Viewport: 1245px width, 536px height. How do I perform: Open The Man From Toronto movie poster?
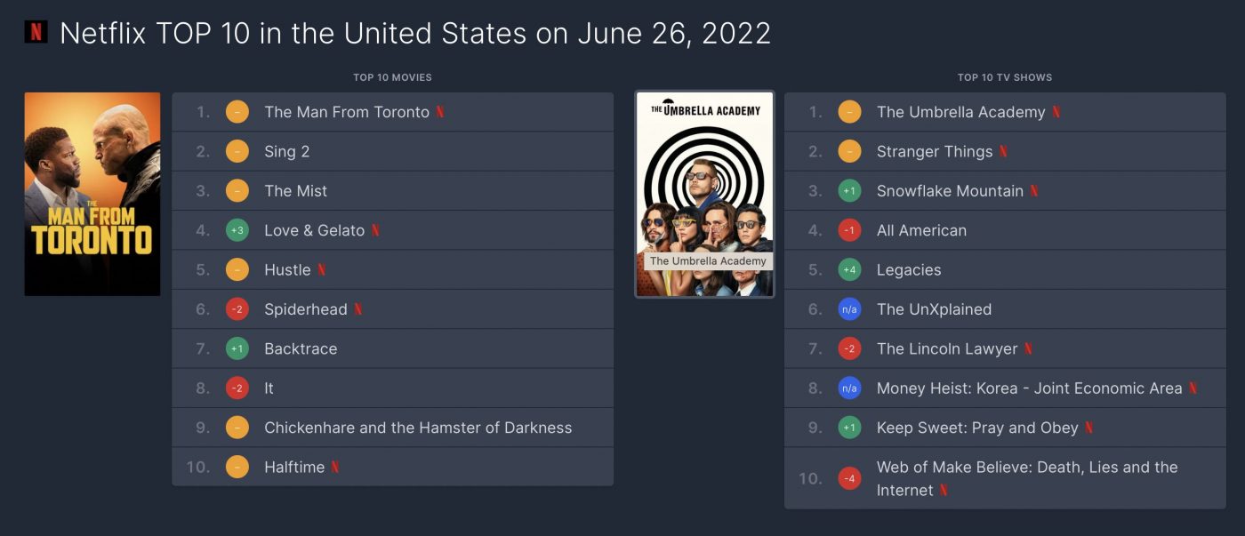[92, 194]
